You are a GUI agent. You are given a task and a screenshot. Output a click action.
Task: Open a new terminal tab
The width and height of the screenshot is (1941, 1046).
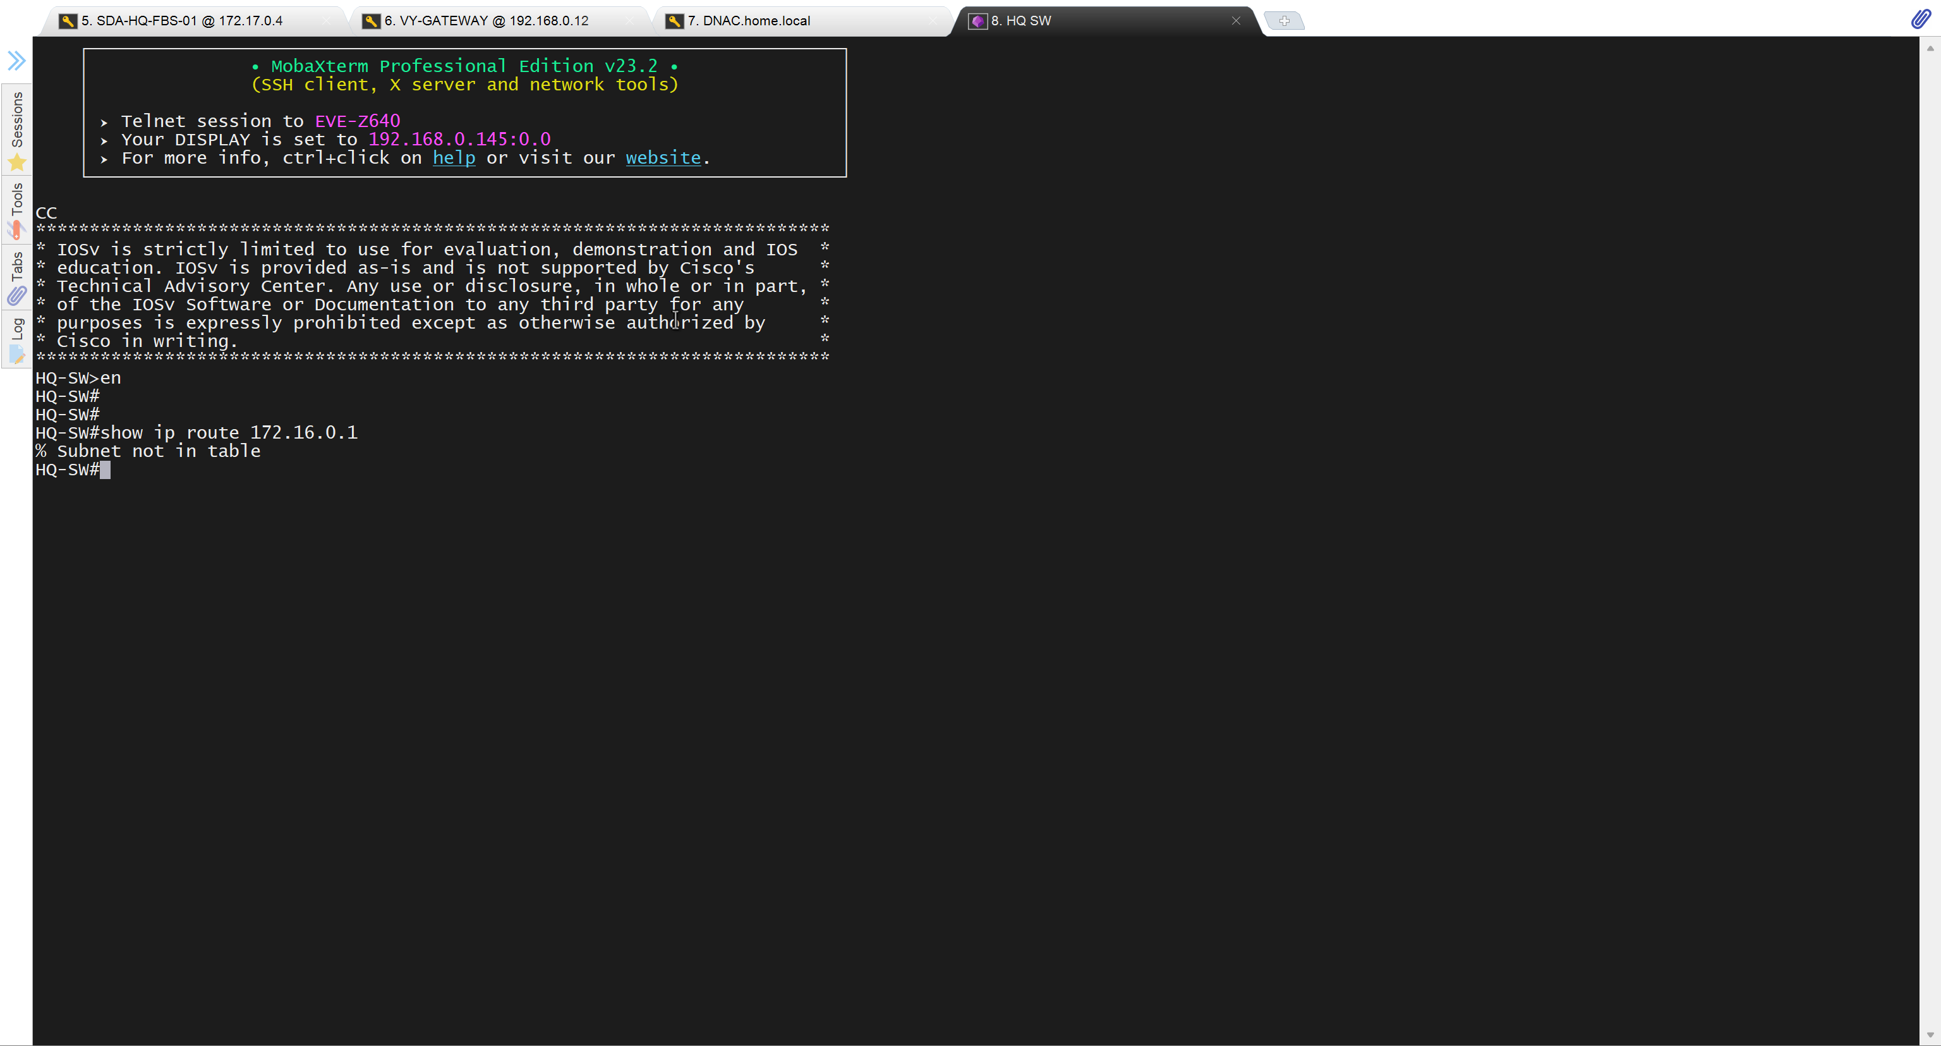tap(1284, 21)
